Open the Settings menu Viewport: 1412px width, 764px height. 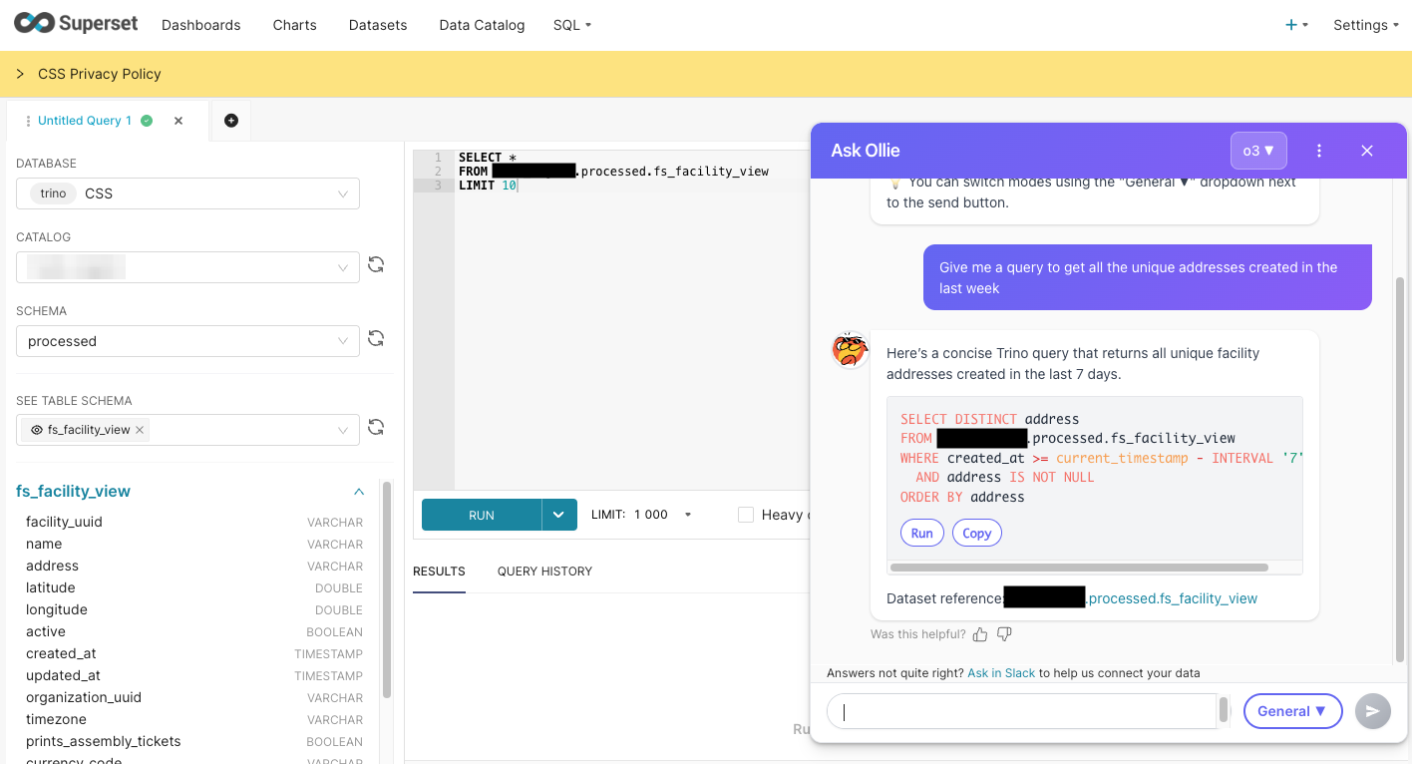[1366, 25]
